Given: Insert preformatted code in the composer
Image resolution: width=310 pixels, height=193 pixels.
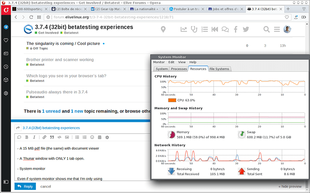Looking at the screenshot, I should [x=59, y=137].
